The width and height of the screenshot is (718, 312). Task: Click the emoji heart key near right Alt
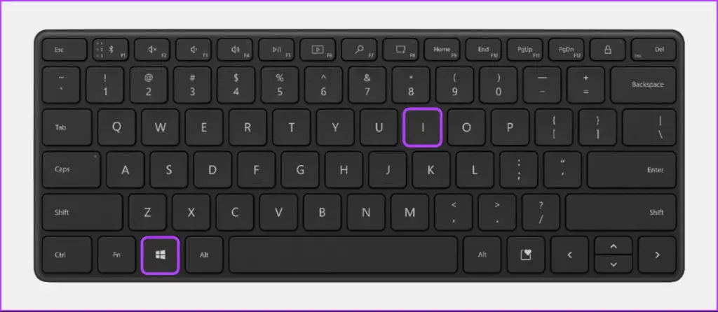[526, 255]
